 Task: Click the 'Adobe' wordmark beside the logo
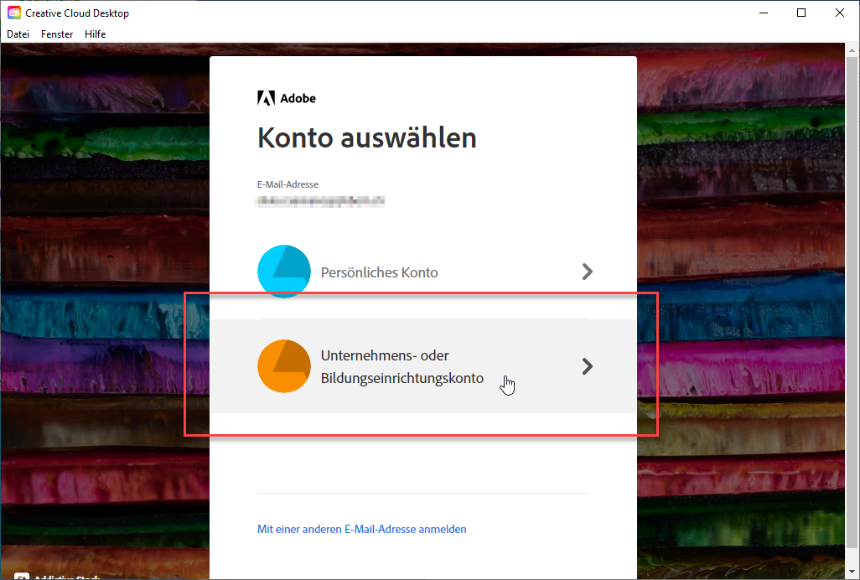[x=298, y=98]
